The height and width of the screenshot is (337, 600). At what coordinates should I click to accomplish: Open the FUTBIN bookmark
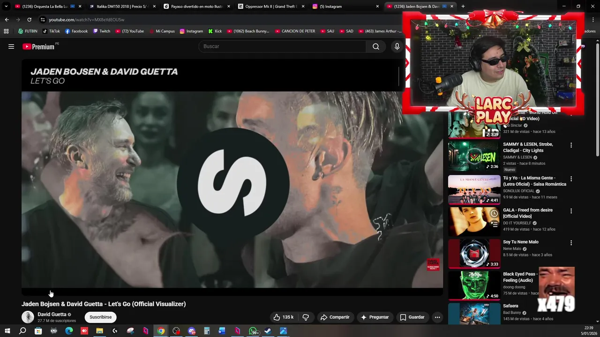point(28,31)
